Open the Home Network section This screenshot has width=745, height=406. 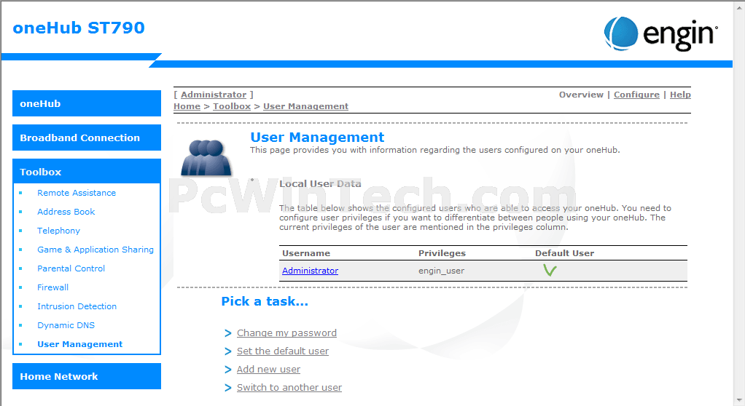(87, 376)
